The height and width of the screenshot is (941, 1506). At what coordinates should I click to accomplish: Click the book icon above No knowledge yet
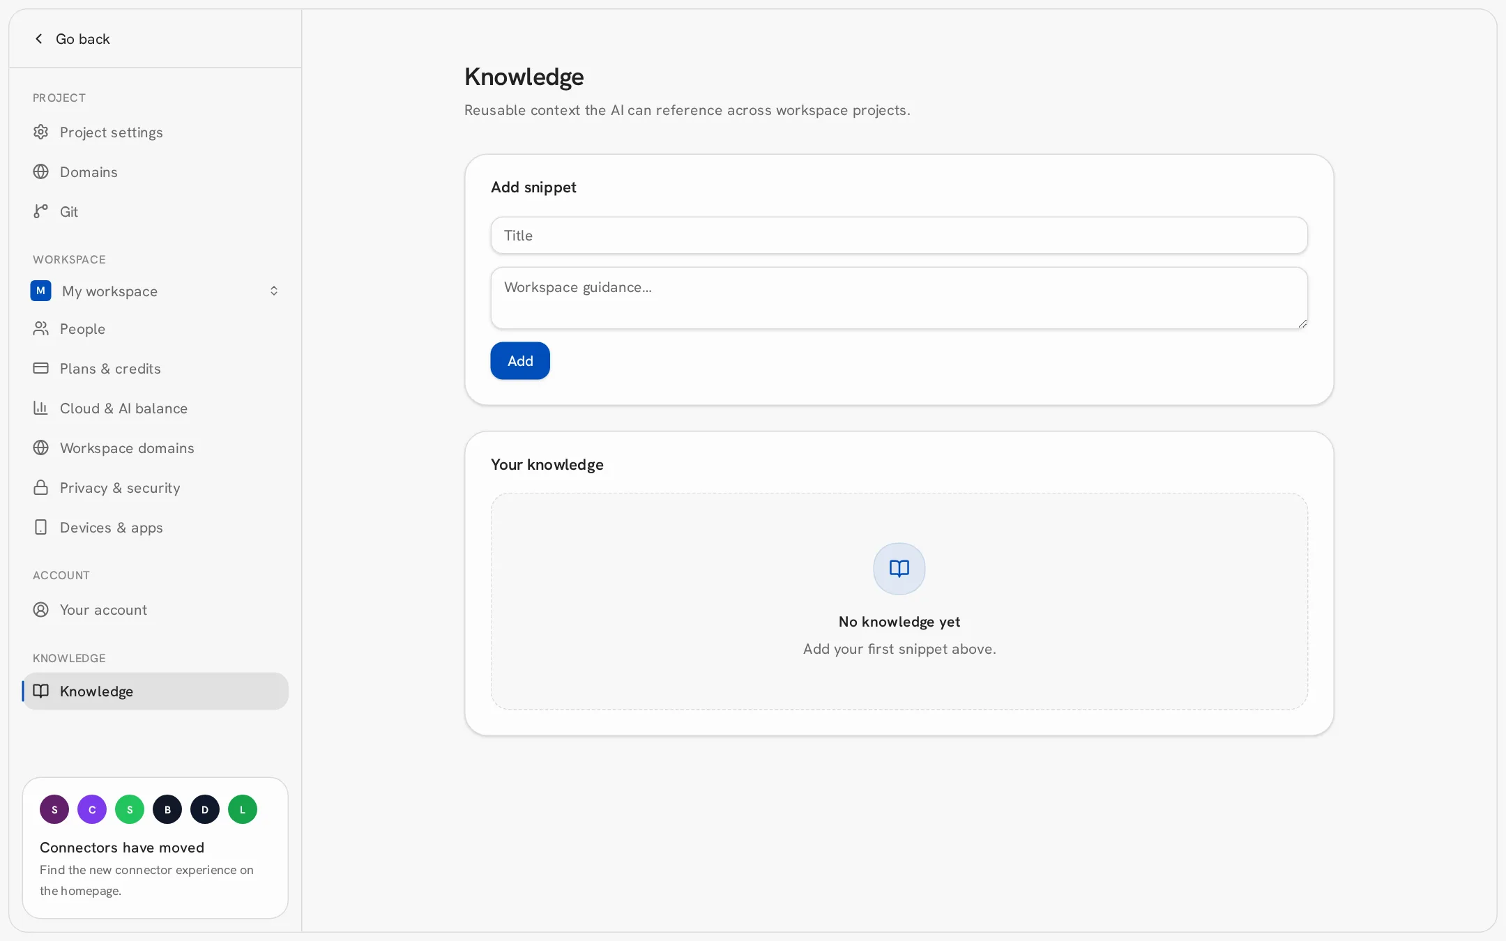coord(899,569)
